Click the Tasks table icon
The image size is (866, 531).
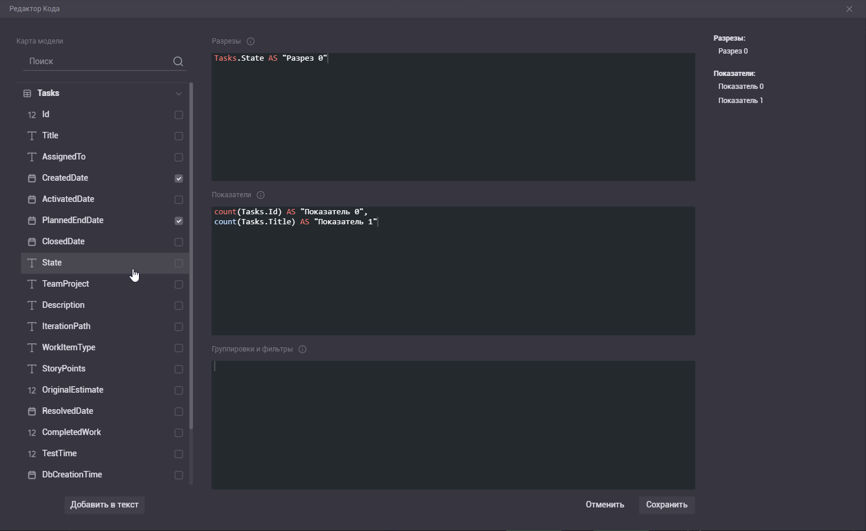pyautogui.click(x=27, y=94)
